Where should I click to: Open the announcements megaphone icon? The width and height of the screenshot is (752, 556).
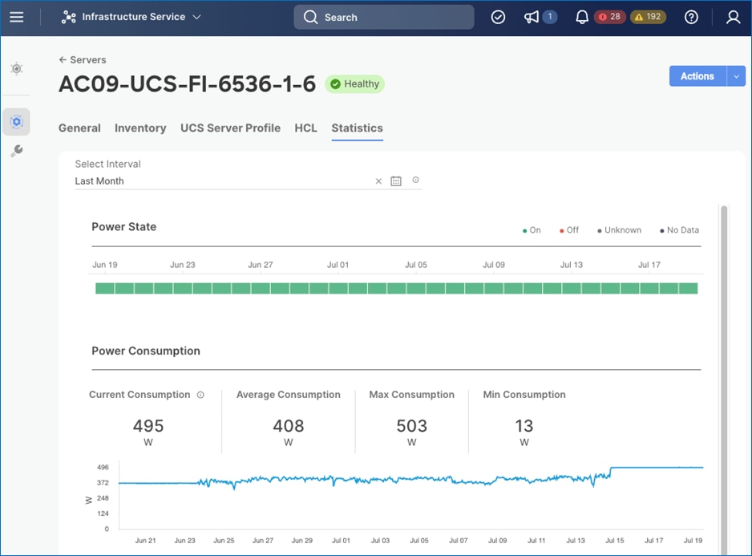(x=531, y=18)
